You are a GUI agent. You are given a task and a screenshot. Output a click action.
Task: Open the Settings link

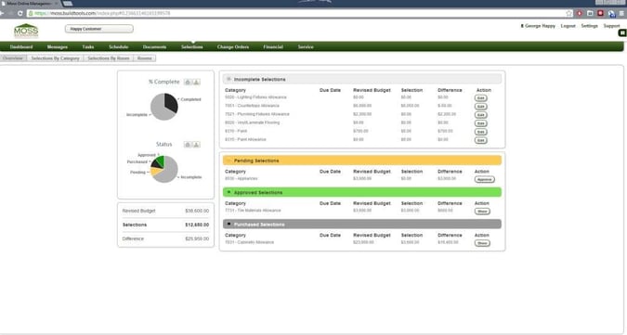[590, 26]
